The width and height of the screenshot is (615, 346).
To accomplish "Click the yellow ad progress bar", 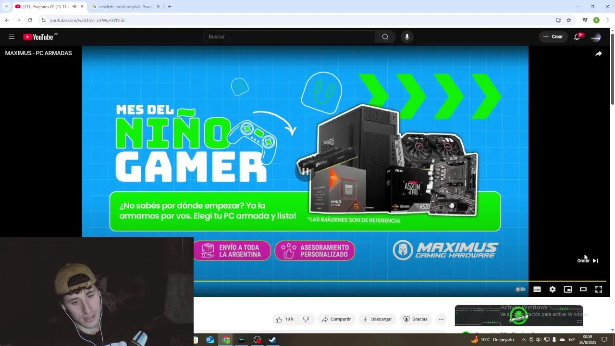I will [x=400, y=281].
